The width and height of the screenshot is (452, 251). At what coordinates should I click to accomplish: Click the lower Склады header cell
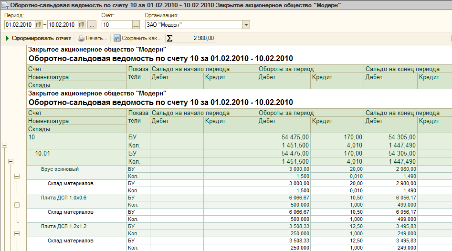(77, 129)
